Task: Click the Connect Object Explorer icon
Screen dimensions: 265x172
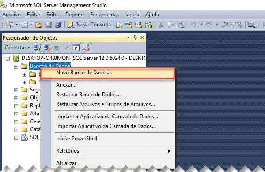Action: pos(37,48)
